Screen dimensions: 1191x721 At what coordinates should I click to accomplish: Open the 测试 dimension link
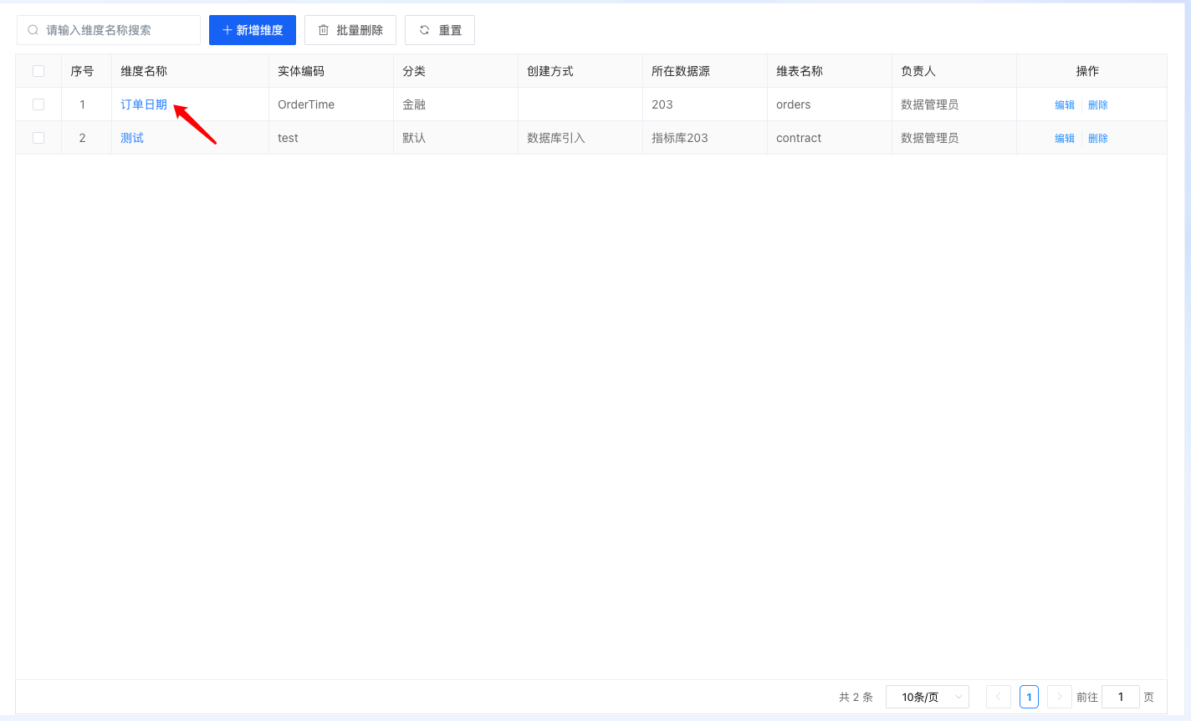[132, 138]
